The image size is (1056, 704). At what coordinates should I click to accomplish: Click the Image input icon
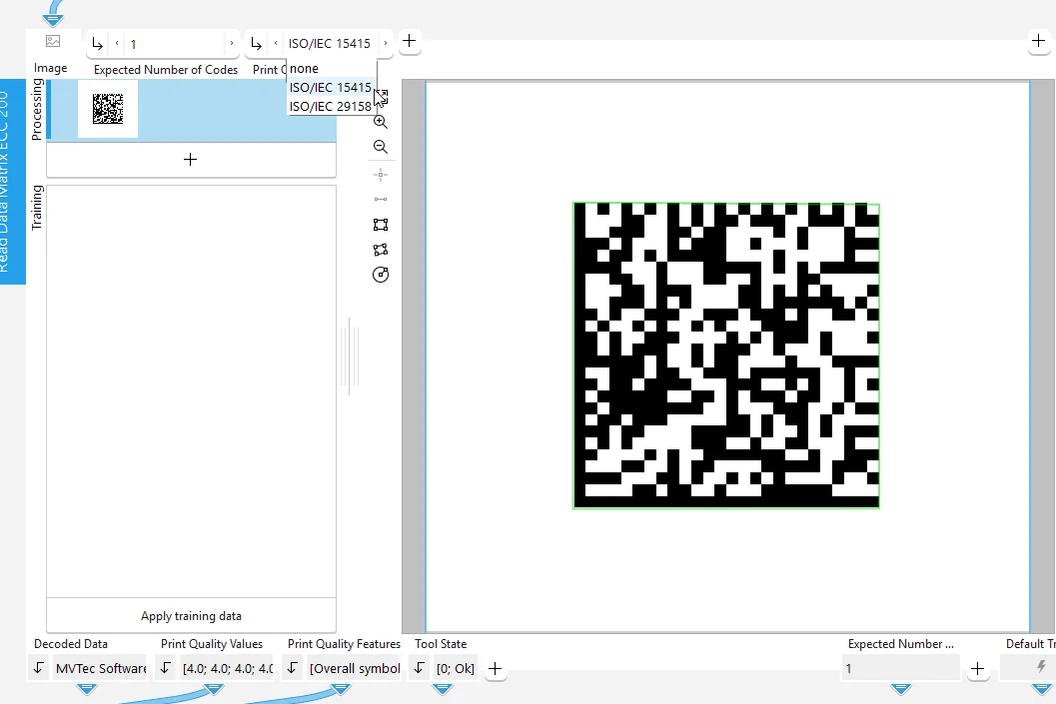pyautogui.click(x=53, y=42)
